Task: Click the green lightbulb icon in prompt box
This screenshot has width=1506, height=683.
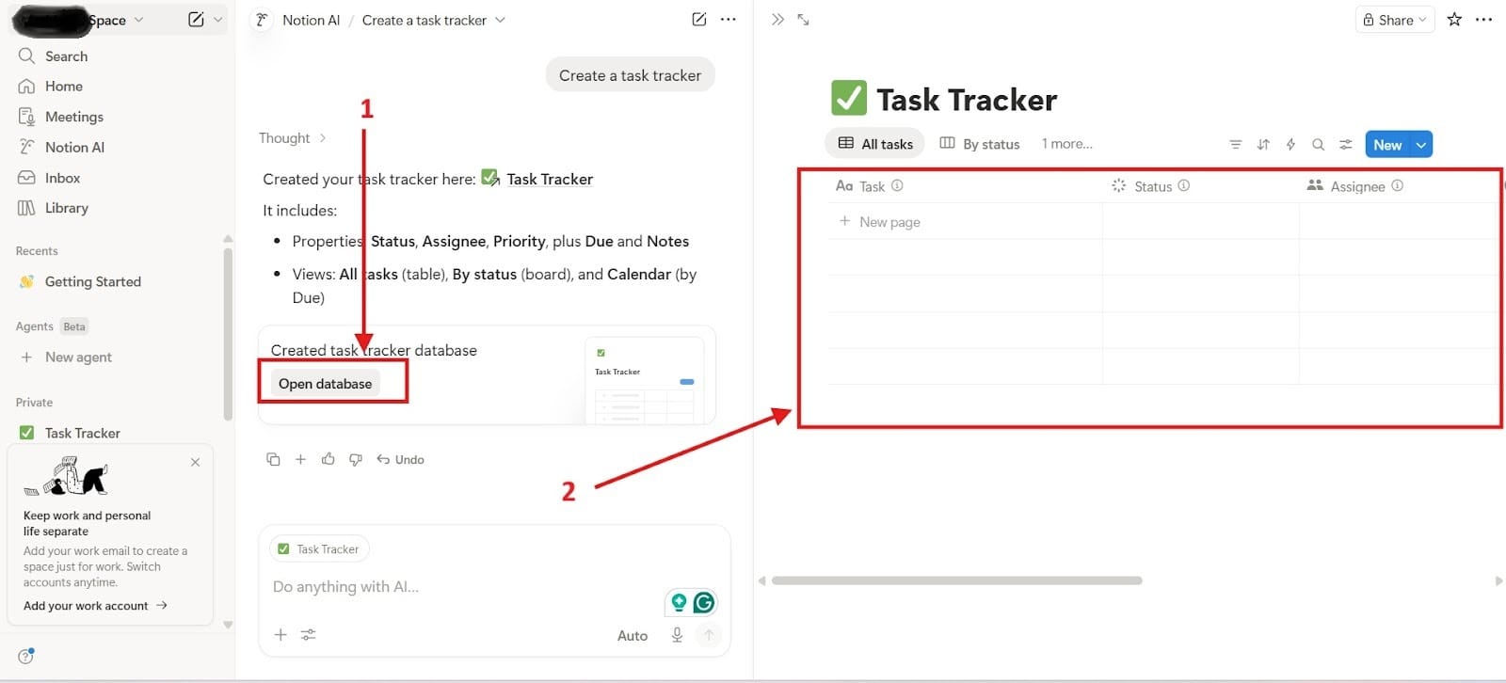Action: (x=679, y=603)
